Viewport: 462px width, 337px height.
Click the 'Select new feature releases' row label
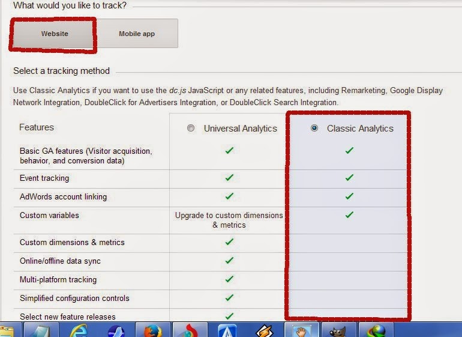pos(67,317)
